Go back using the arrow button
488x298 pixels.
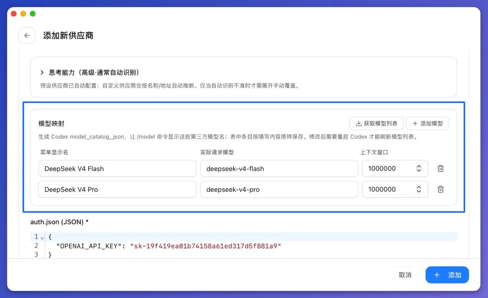pyautogui.click(x=27, y=36)
